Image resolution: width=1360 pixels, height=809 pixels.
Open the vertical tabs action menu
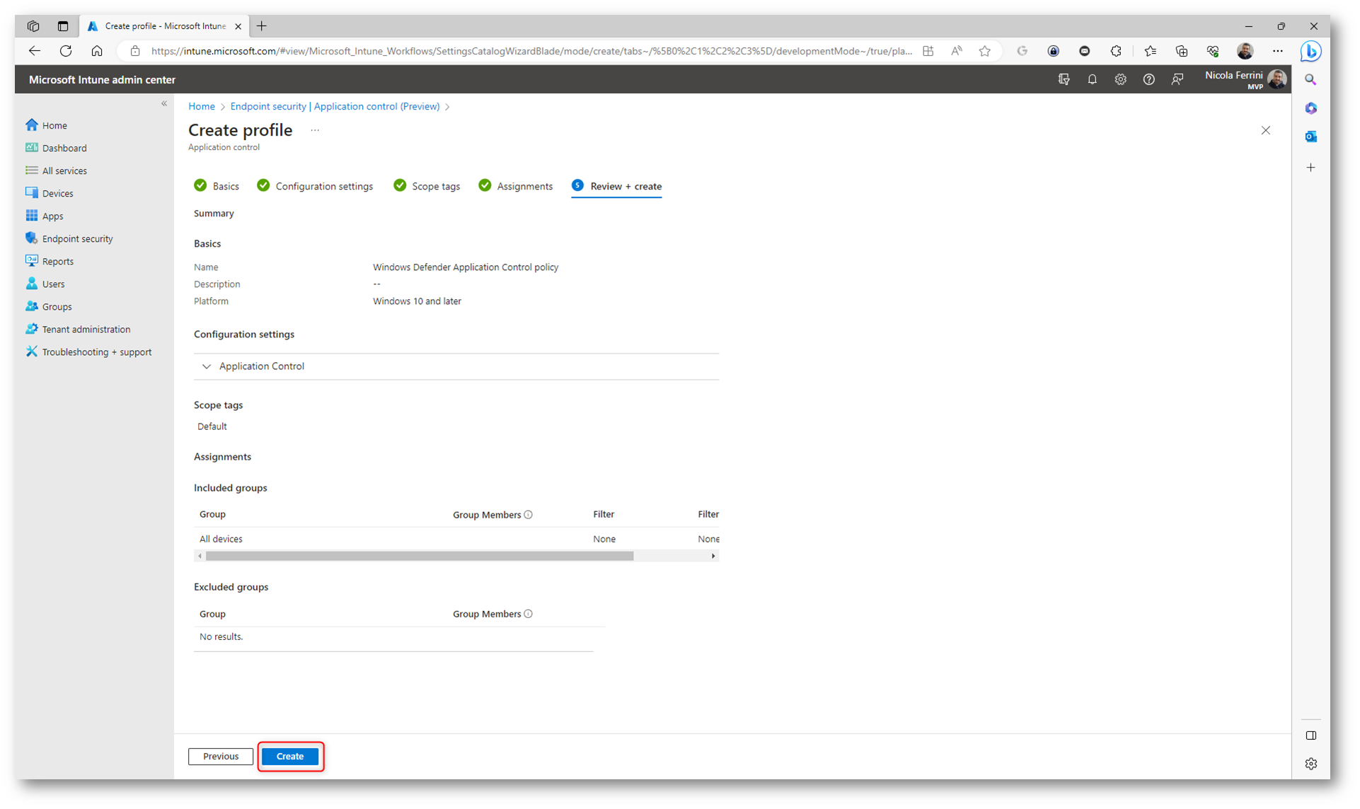63,26
